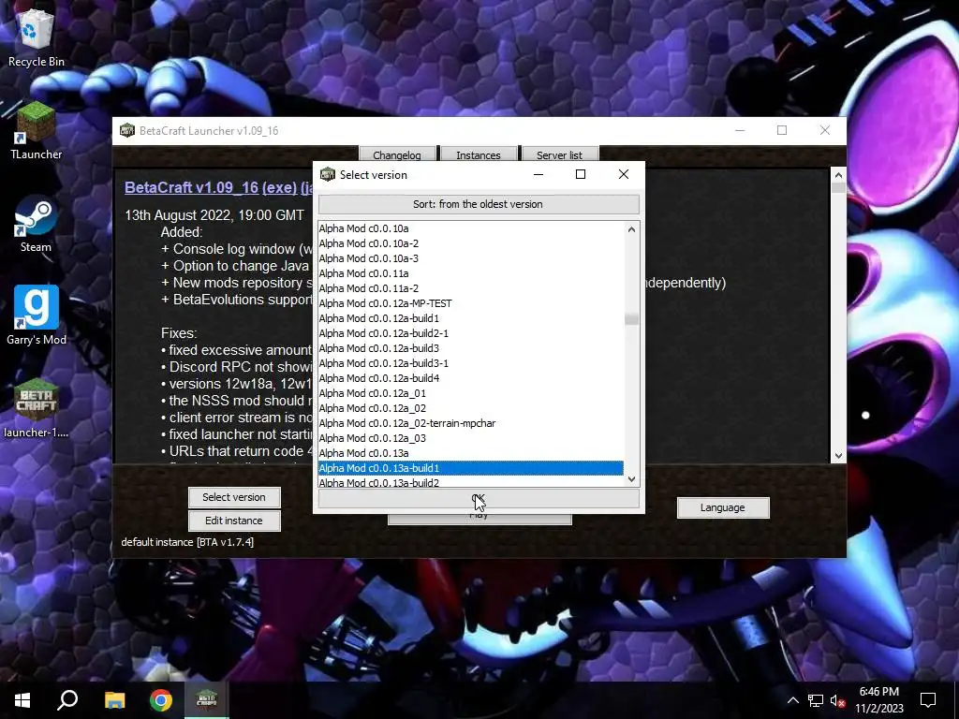Open taskbar Search

pos(67,700)
